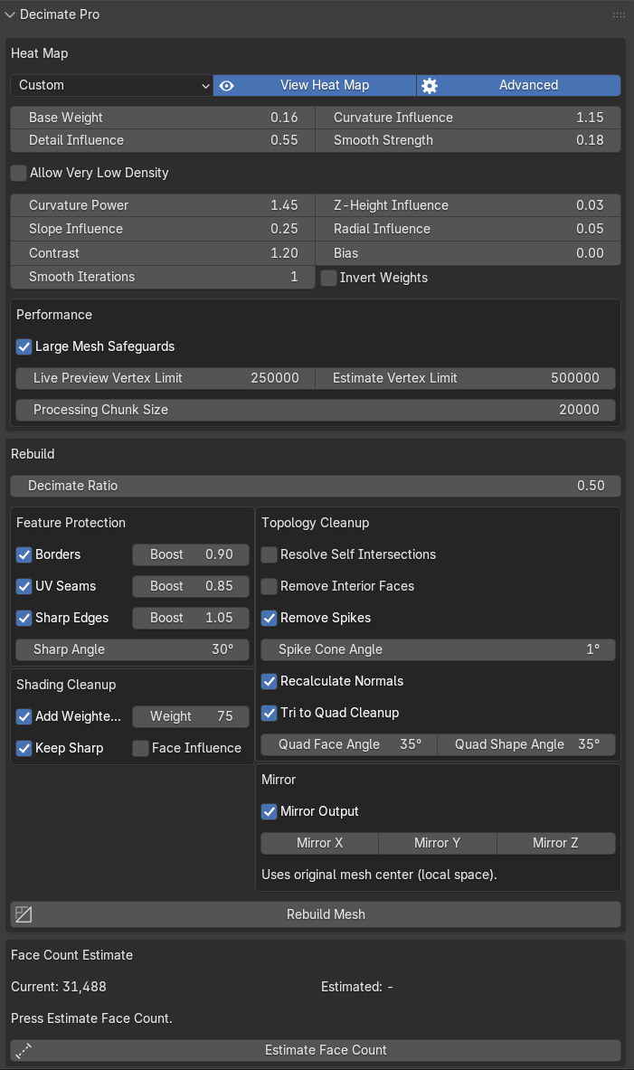Click the ruler icon on Estimate Face Count
The image size is (634, 1070).
(x=24, y=1051)
